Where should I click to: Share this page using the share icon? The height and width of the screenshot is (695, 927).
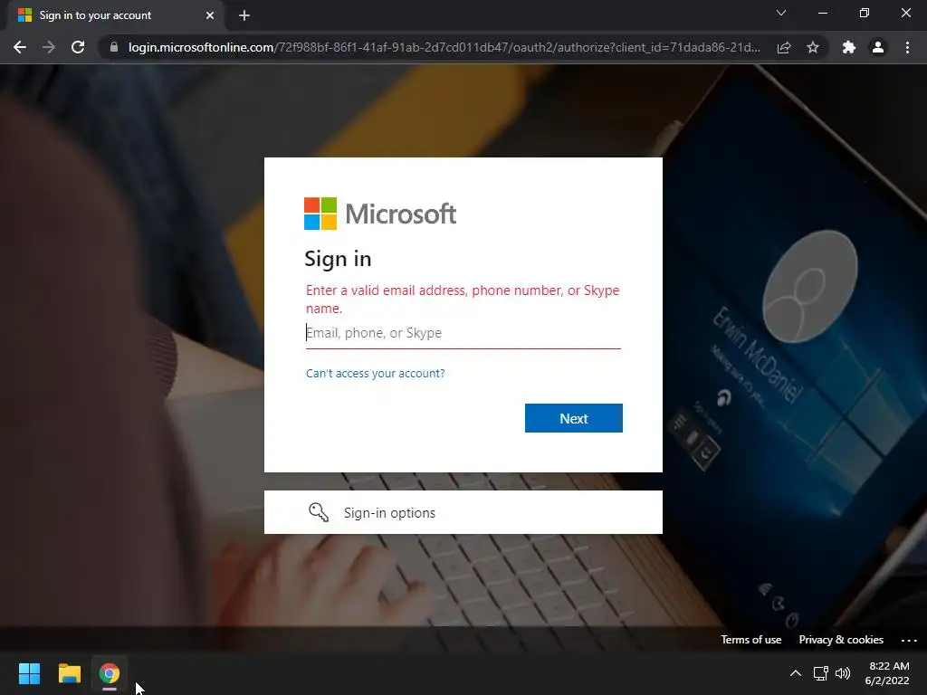pos(784,47)
